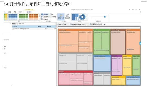Switch to the 自动编码主题结果 2020-2-17 tab

click(79, 24)
